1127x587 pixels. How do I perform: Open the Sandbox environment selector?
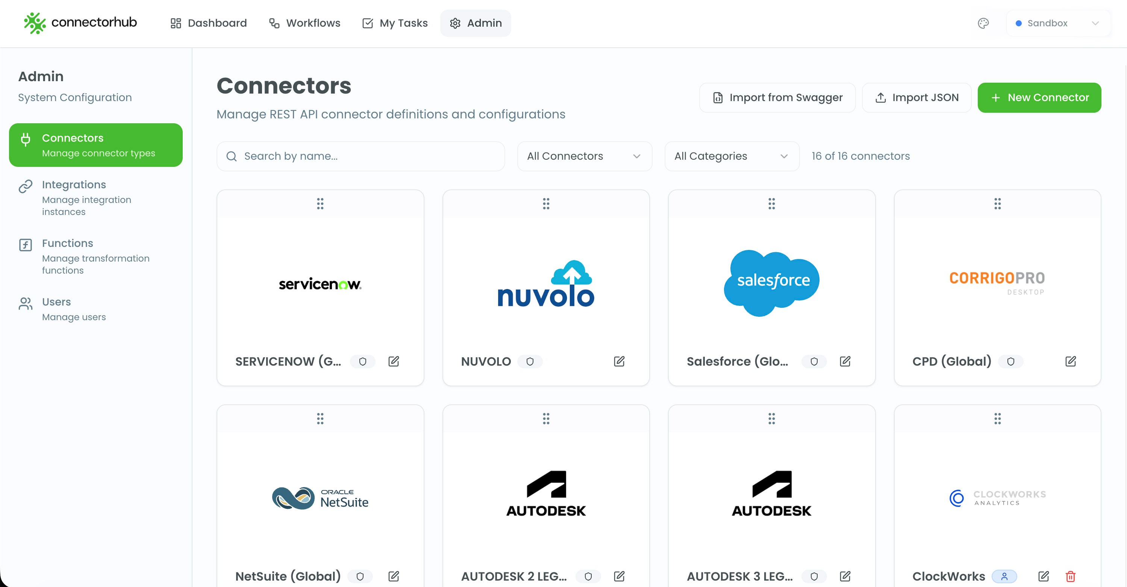tap(1057, 23)
